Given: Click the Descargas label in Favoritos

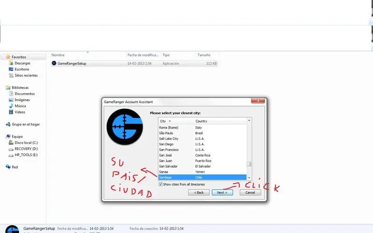Looking at the screenshot, I should 22,63.
